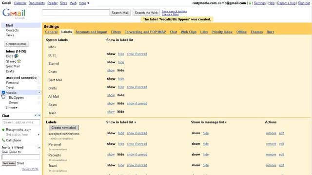Set Buzz to show if unread
Image resolution: width=312 pixels, height=175 pixels.
click(x=137, y=54)
